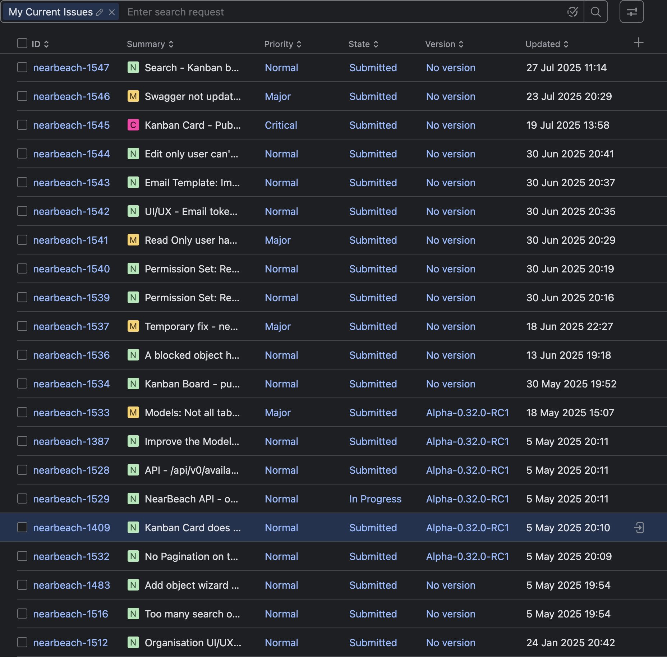Click the add column plus icon
The height and width of the screenshot is (657, 667).
(x=638, y=43)
